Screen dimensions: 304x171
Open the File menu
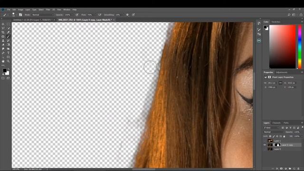click(9, 9)
